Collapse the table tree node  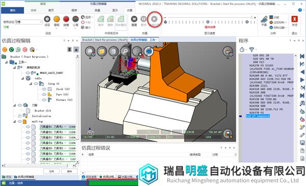click(x=22, y=78)
